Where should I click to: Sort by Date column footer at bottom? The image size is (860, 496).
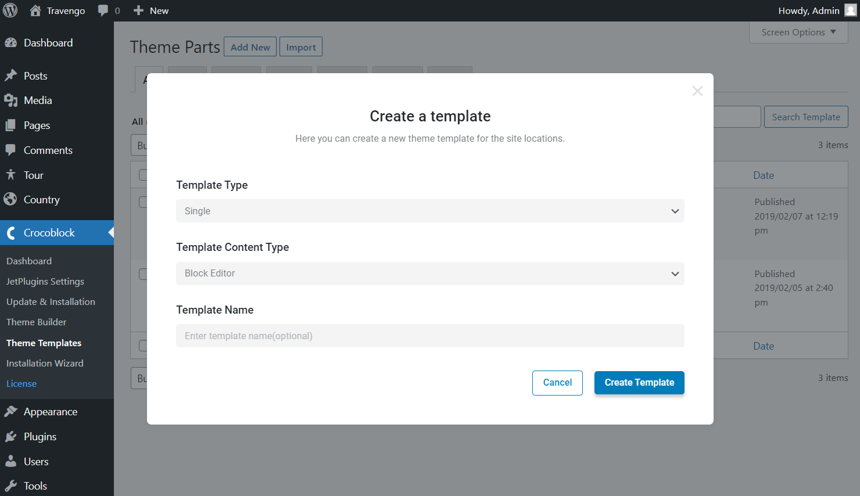point(764,346)
